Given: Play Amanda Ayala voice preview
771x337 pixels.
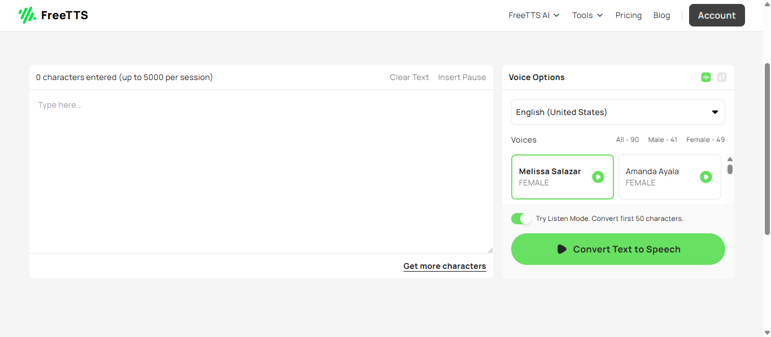Looking at the screenshot, I should 705,177.
